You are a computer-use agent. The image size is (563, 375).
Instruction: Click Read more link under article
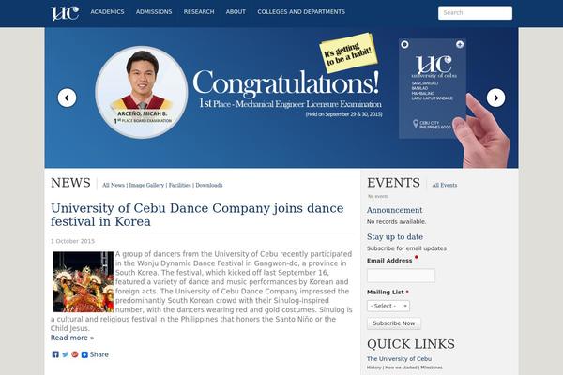point(72,337)
